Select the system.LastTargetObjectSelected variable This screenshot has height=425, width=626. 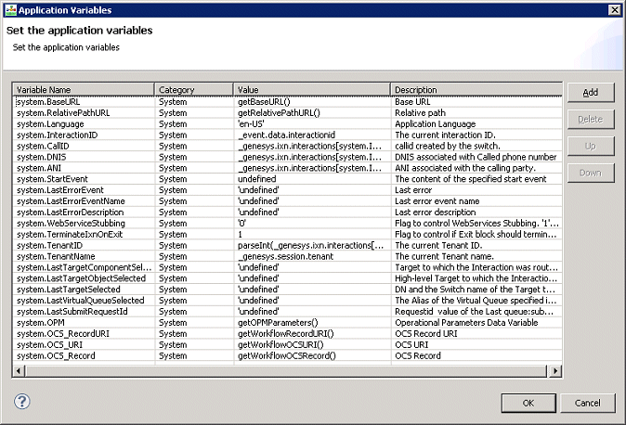81,278
